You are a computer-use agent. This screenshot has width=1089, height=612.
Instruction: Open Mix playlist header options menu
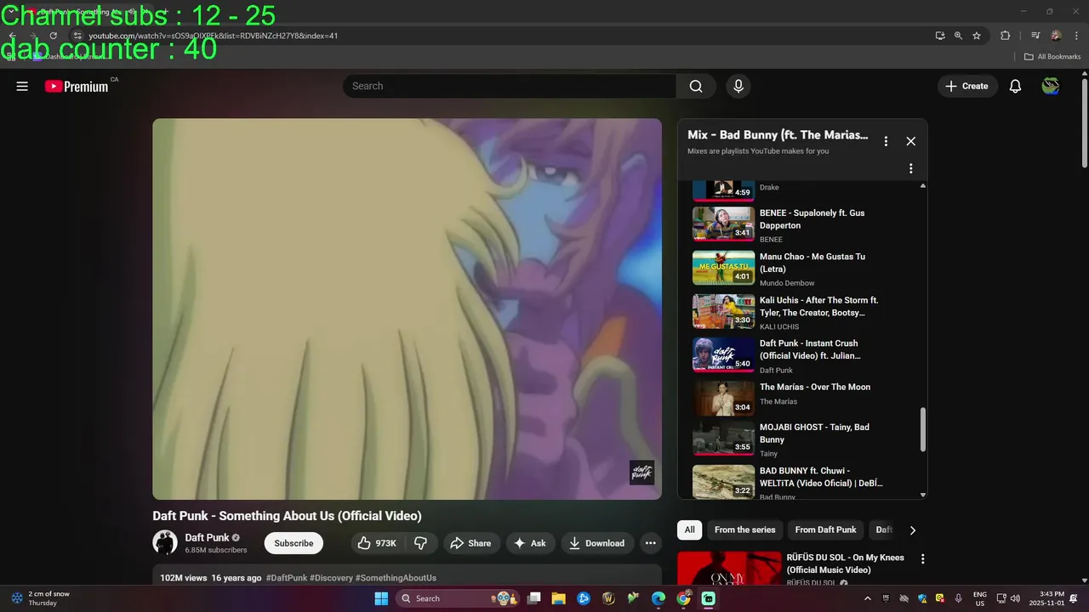886,141
